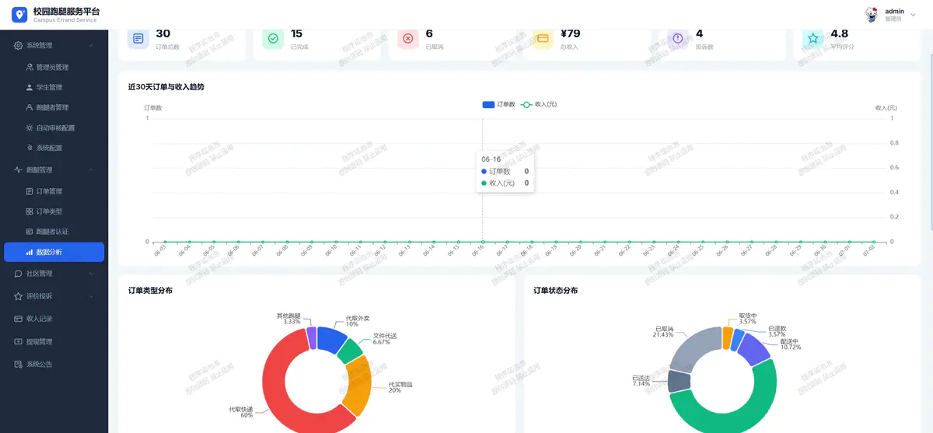Click the 已取消 21.43% label
The image size is (933, 433).
664,331
